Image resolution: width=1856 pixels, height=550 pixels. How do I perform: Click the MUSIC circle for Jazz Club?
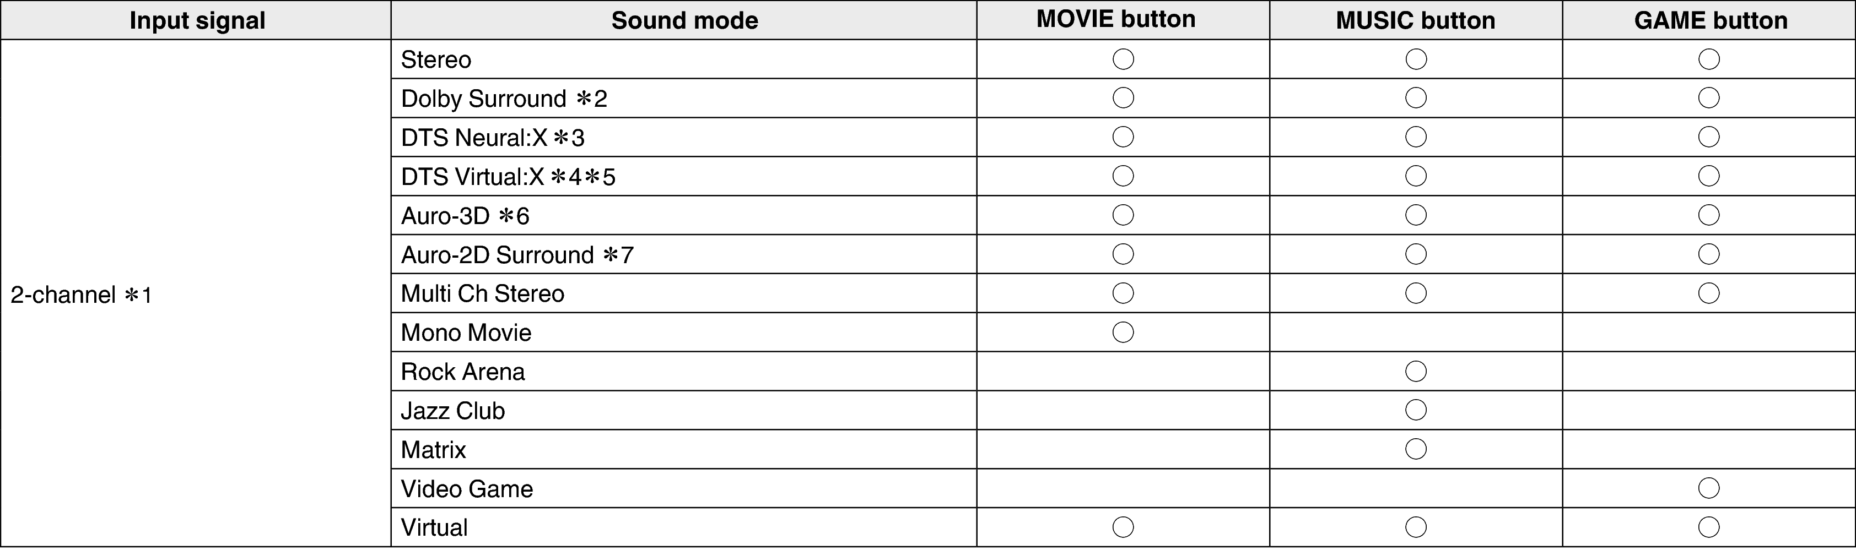point(1416,410)
